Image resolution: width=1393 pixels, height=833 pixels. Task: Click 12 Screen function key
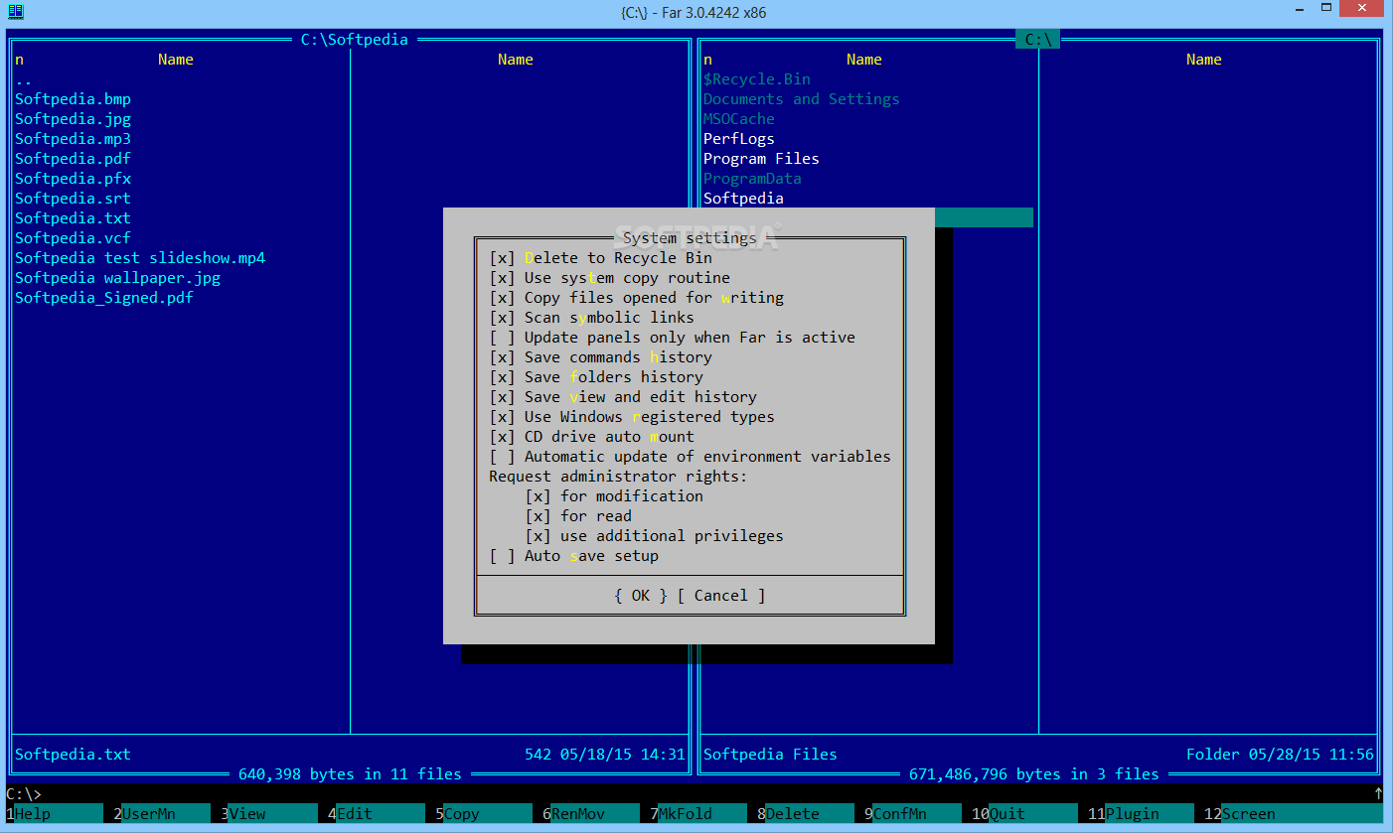tap(1292, 814)
